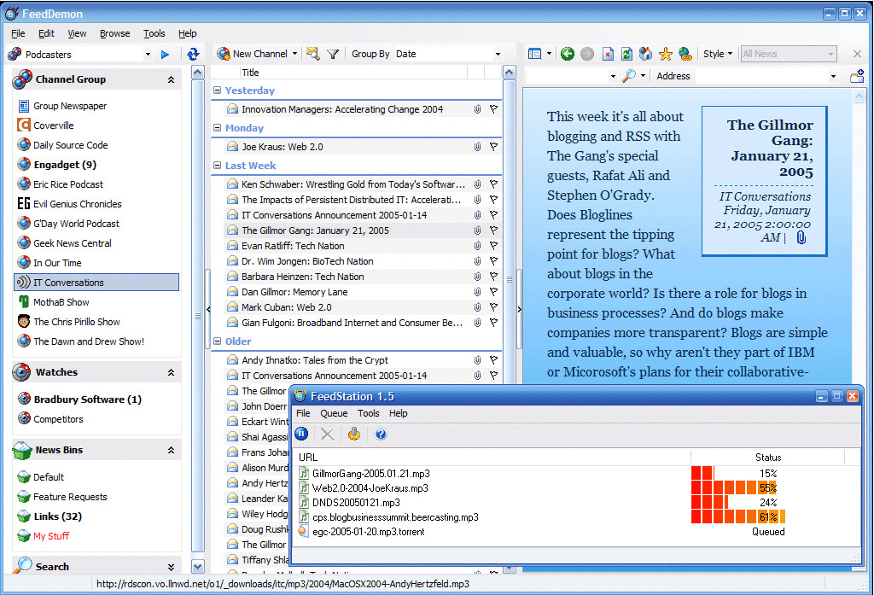
Task: Click the grey Forward navigation button
Action: pos(587,54)
